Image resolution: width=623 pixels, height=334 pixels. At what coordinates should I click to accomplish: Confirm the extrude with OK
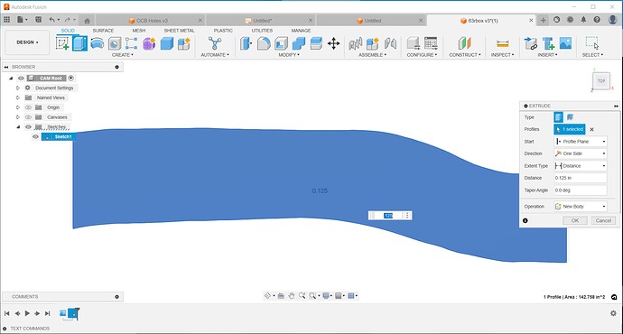575,221
